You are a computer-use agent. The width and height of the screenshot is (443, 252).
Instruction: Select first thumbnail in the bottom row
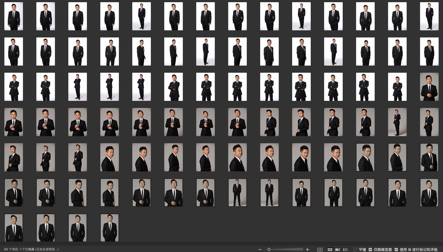click(14, 228)
